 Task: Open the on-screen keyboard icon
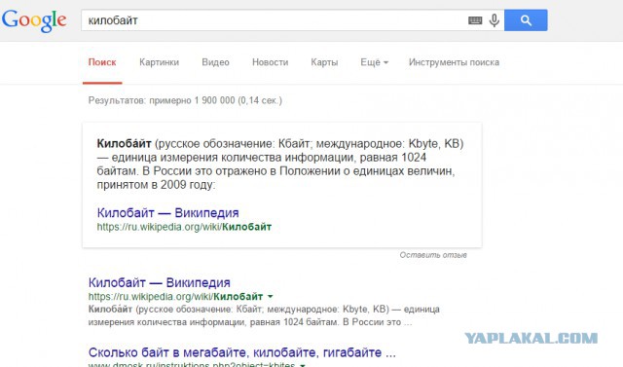tap(475, 20)
